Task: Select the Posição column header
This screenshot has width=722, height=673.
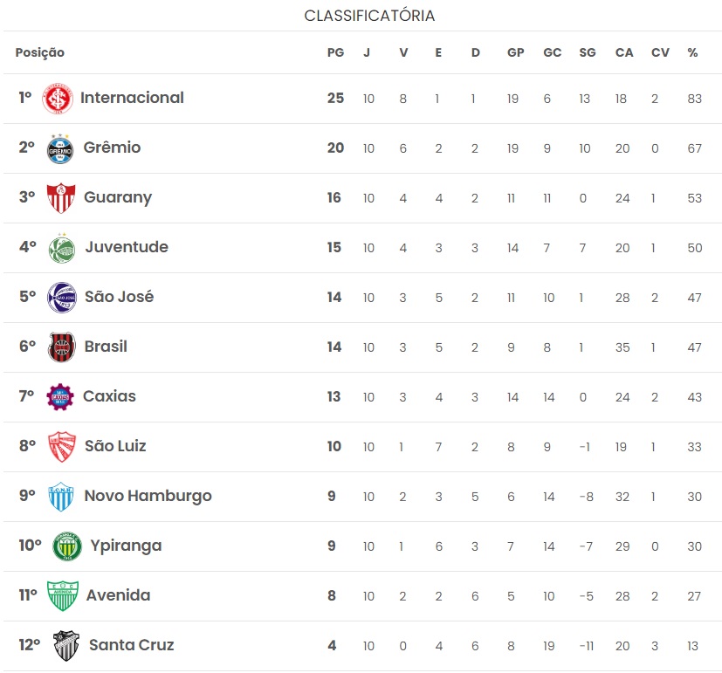Action: (x=40, y=53)
